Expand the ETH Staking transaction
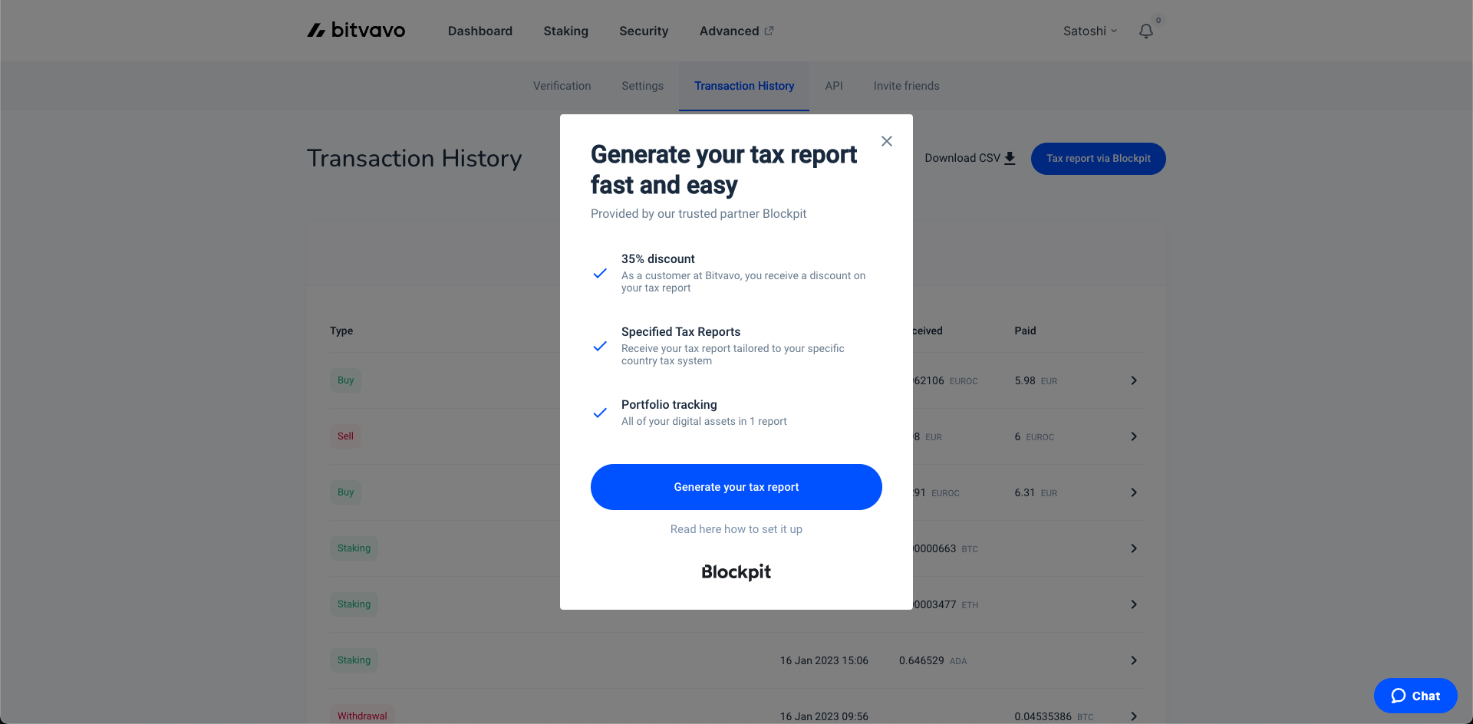Screen dimensions: 1473x724 1134,604
